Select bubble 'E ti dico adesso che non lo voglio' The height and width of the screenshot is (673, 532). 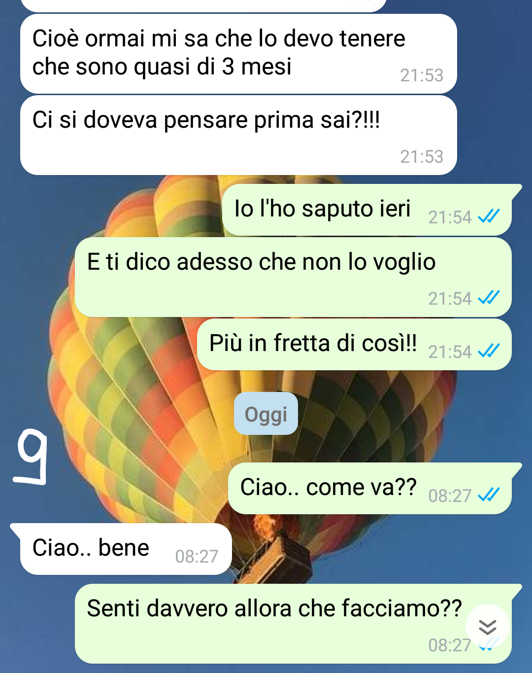[293, 277]
